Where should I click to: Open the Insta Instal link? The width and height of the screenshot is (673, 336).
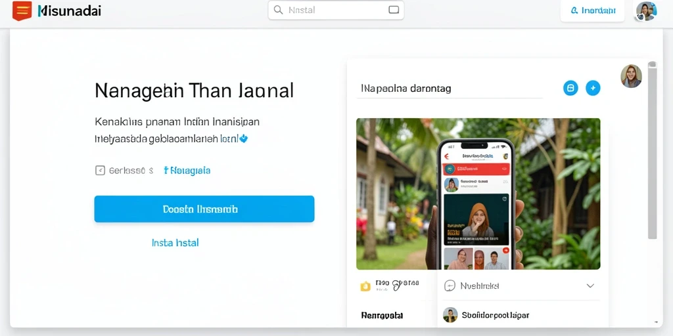[x=175, y=243]
